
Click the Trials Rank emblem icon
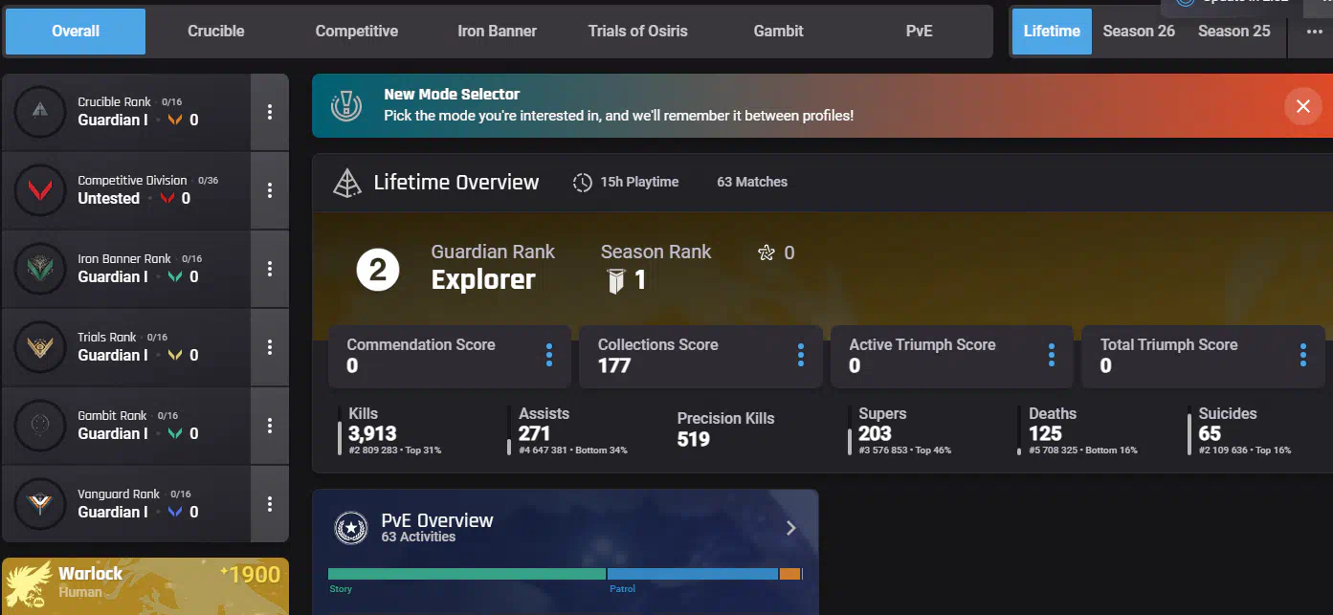[40, 346]
